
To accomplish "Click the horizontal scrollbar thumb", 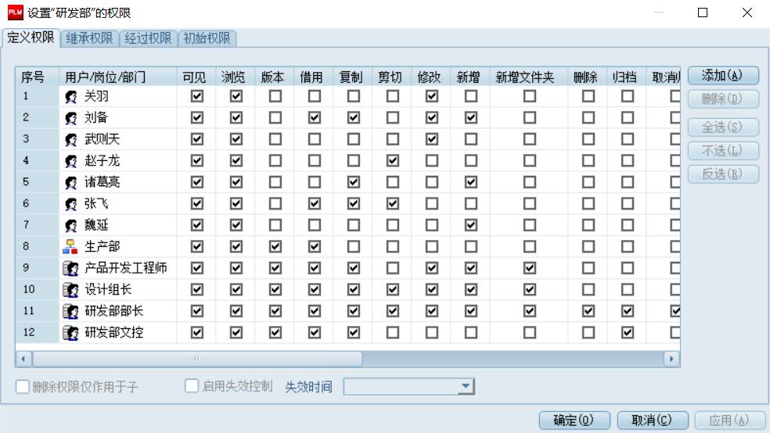I will [x=196, y=359].
